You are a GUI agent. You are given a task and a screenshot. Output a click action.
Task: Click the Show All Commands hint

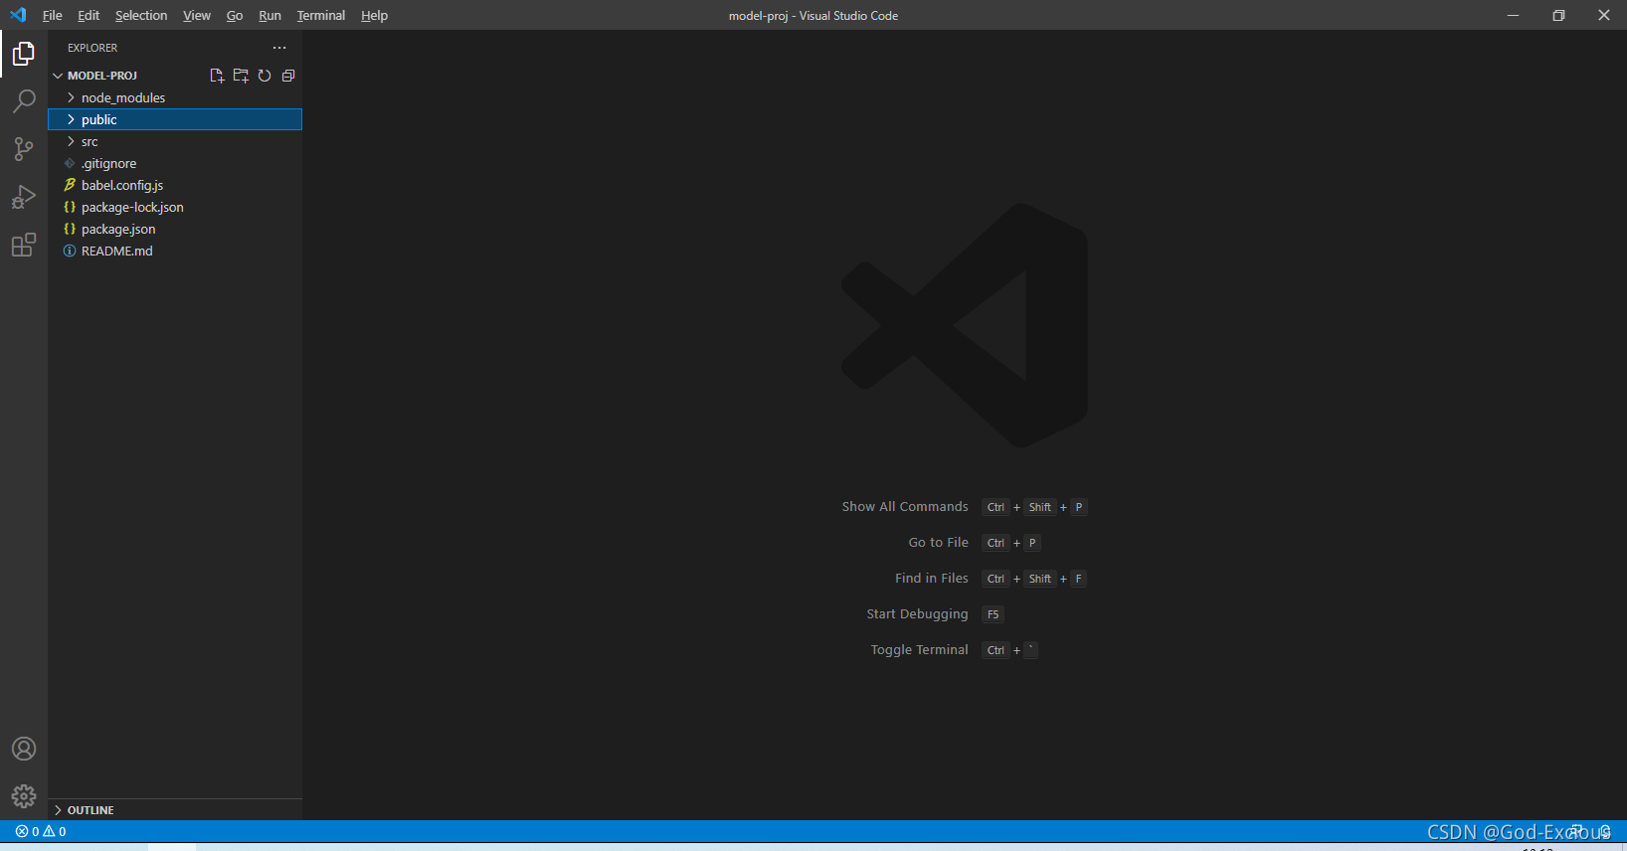(x=905, y=507)
